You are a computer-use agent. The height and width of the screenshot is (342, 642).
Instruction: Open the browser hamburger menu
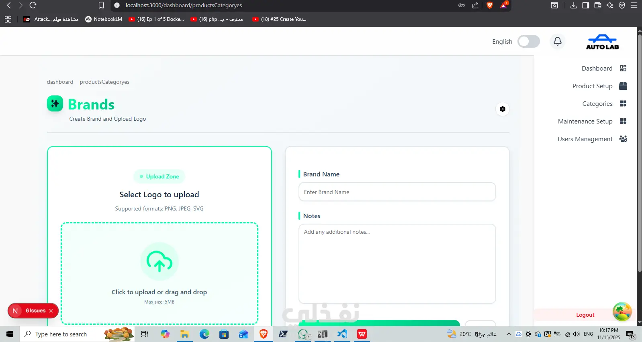tap(634, 5)
